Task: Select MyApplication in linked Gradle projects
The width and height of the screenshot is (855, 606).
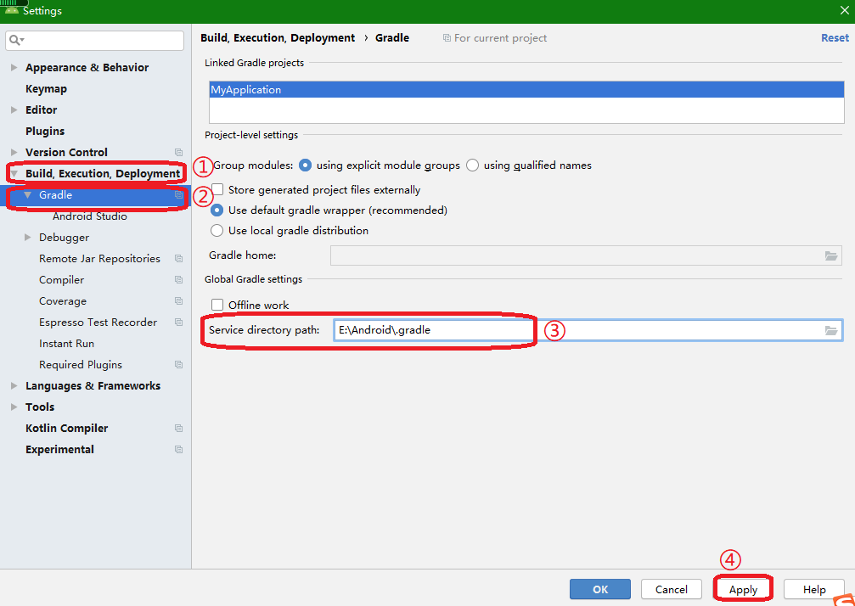Action: tap(526, 90)
